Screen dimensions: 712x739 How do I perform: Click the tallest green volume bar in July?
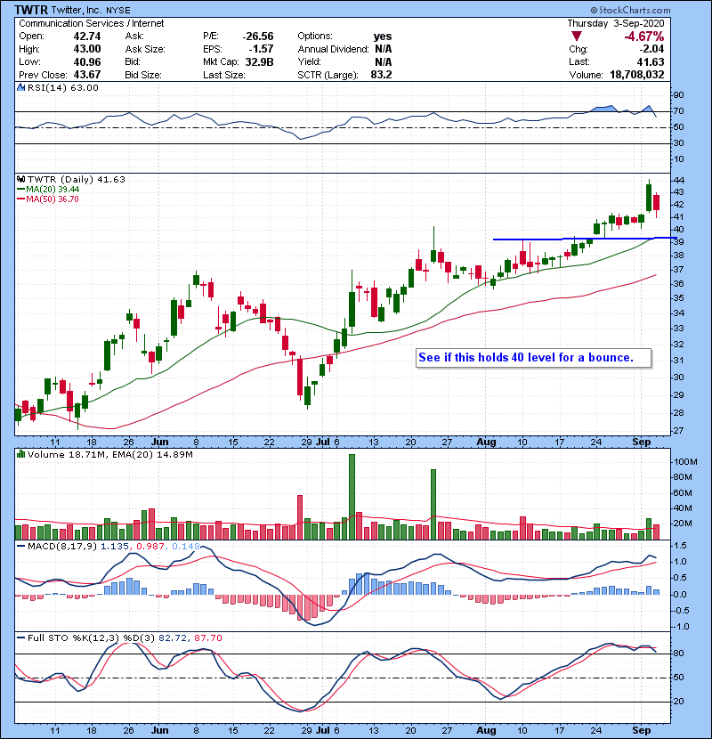click(352, 497)
